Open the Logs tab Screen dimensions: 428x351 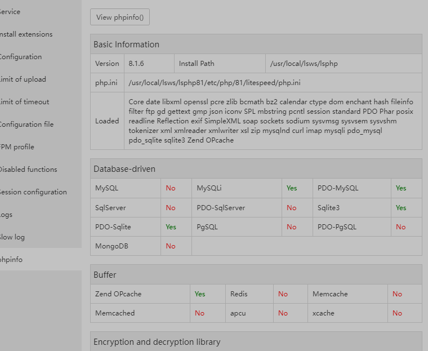[x=7, y=215]
